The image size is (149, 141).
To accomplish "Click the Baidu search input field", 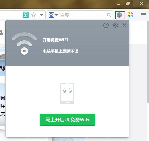I will [82, 15].
